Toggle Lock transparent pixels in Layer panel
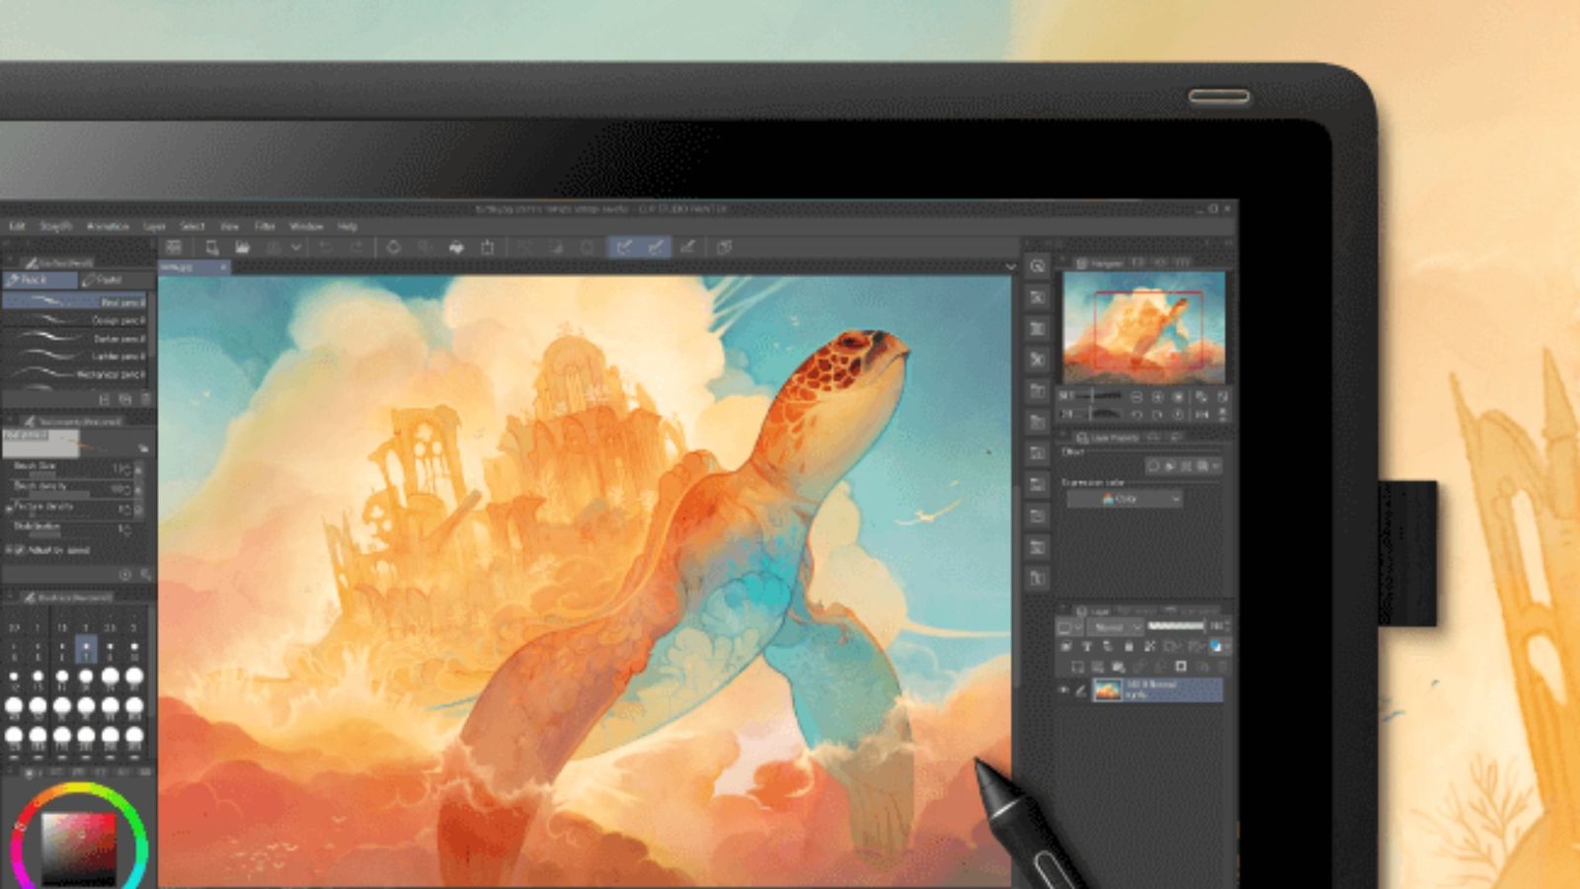Viewport: 1580px width, 889px height. tap(1149, 646)
